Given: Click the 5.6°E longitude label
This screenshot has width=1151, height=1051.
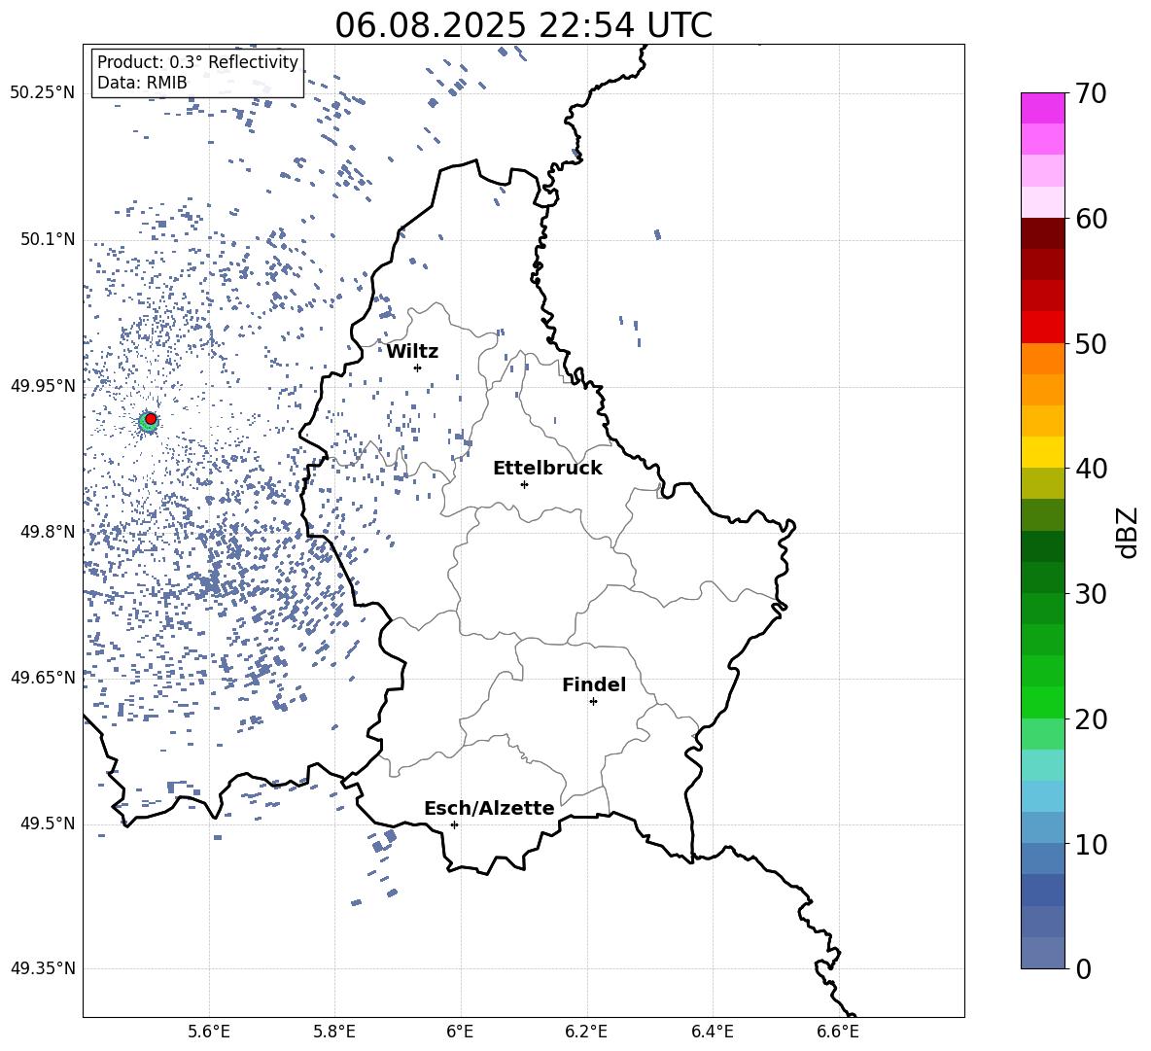Looking at the screenshot, I should [208, 1032].
